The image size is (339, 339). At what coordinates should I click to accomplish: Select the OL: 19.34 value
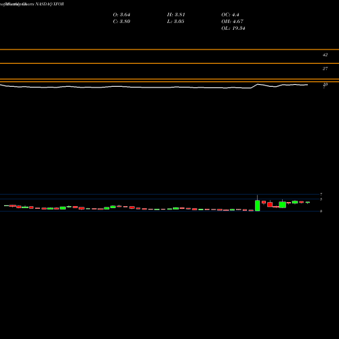[x=233, y=28]
